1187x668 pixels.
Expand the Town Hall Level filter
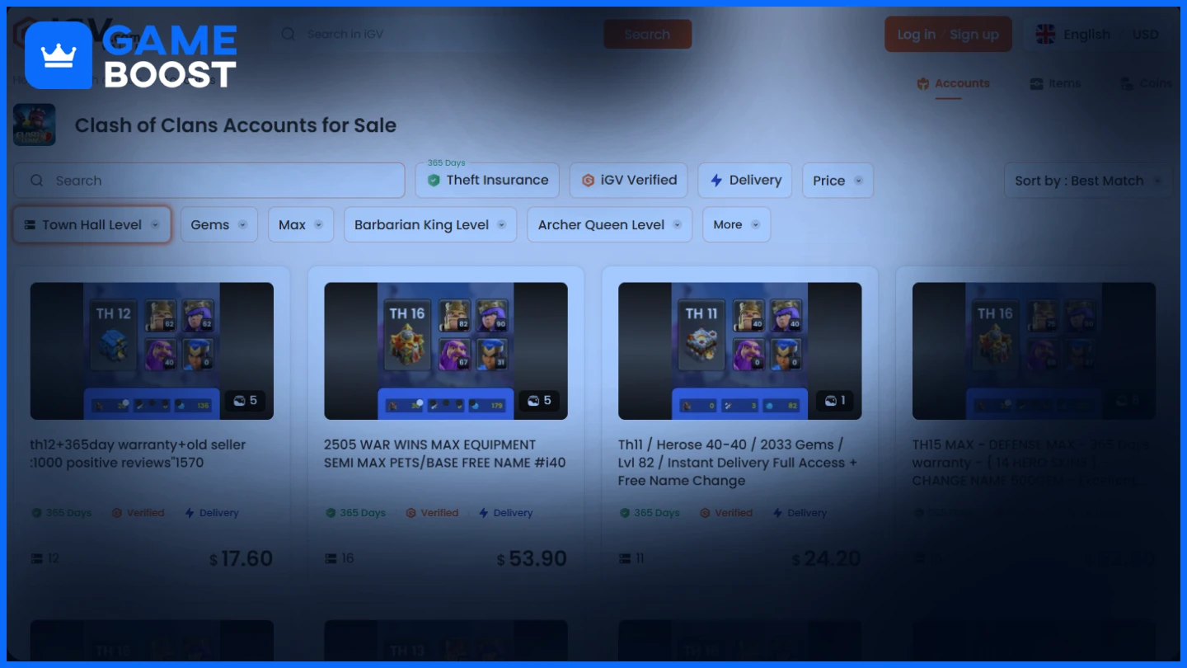point(91,224)
